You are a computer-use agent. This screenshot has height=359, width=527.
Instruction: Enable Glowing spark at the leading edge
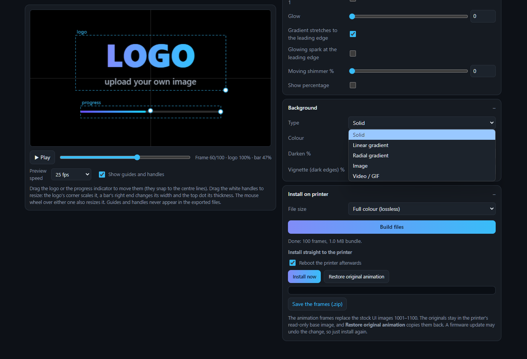click(x=353, y=53)
